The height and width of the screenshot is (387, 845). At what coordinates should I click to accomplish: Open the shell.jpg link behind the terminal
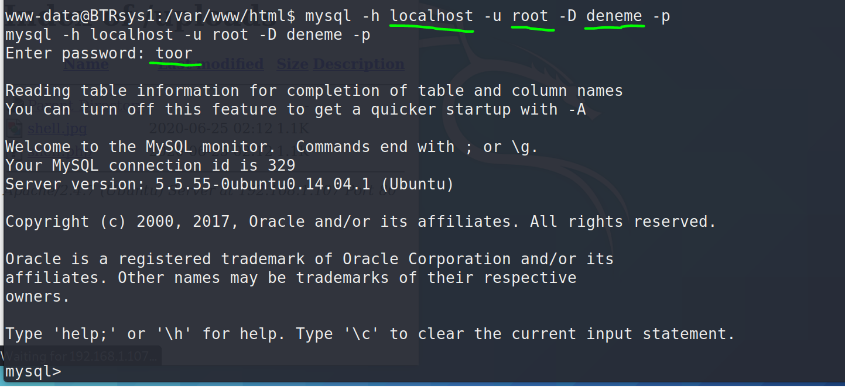click(57, 128)
